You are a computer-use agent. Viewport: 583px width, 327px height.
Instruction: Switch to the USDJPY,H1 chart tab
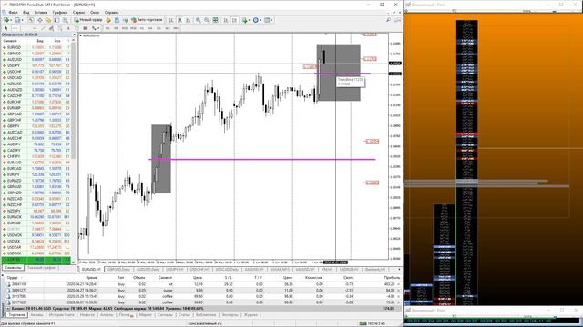174,270
